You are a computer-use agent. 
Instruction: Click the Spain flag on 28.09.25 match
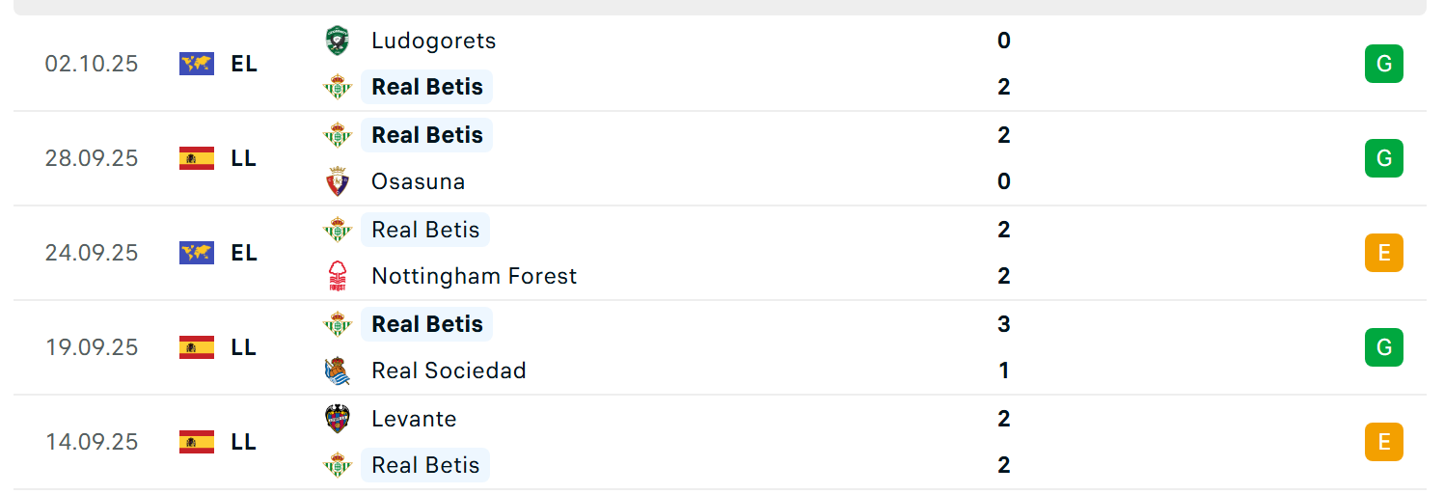[197, 158]
